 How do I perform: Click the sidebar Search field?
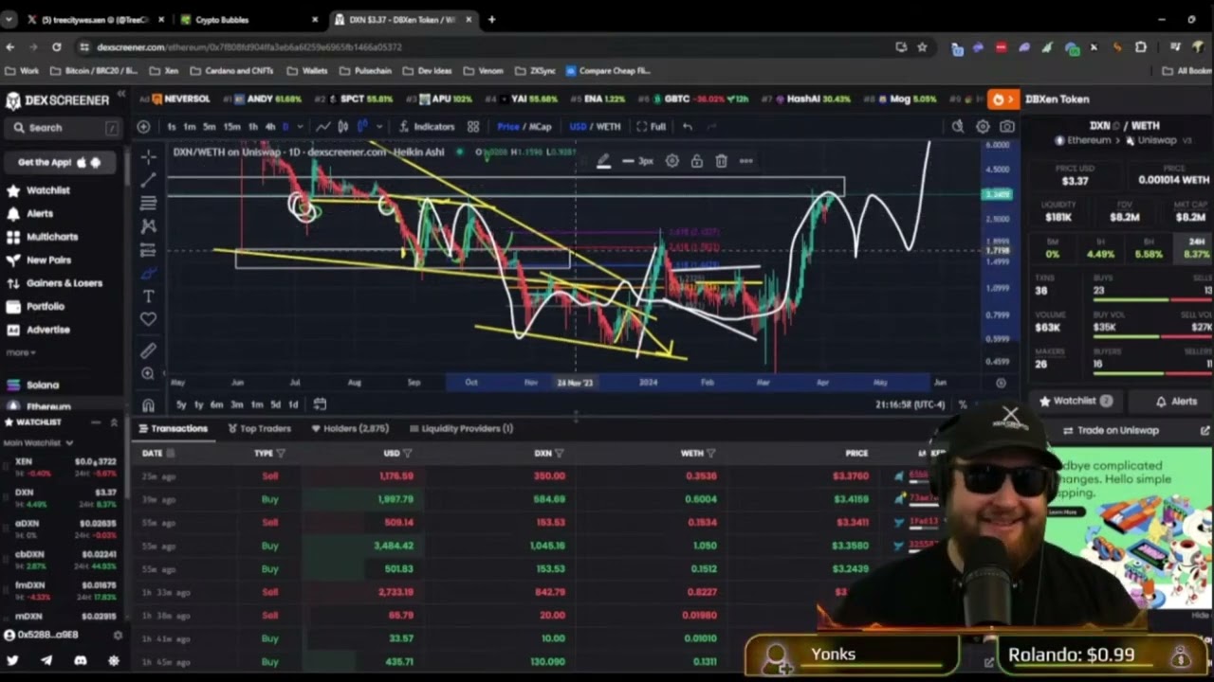pyautogui.click(x=63, y=127)
